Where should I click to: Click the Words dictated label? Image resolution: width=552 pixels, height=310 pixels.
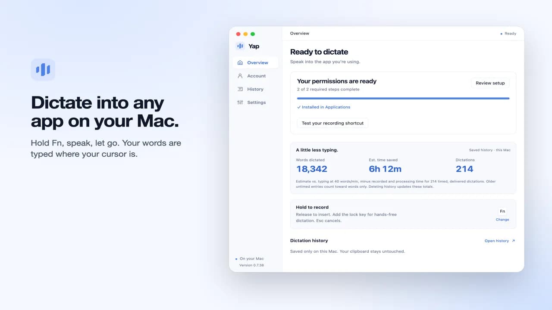310,160
